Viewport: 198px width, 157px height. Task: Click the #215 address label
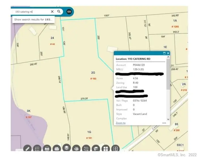(184, 90)
